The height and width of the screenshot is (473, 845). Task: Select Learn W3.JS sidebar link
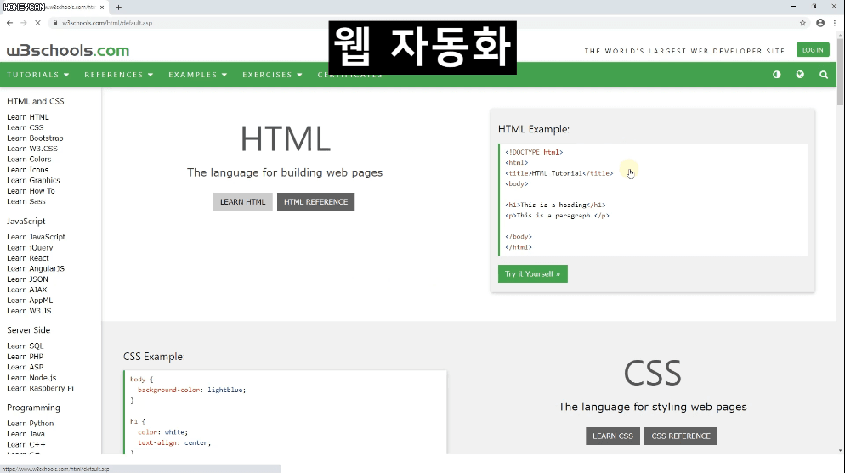pos(29,311)
